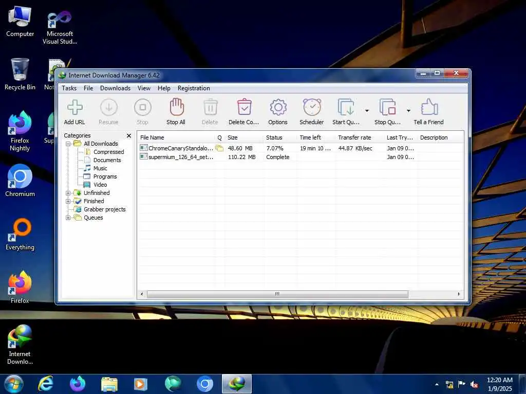Screen dimensions: 526x394
Task: Sort by the Status column header
Action: point(280,137)
